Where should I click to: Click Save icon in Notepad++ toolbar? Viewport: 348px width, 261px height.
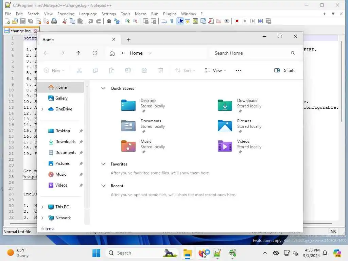[x=23, y=21]
